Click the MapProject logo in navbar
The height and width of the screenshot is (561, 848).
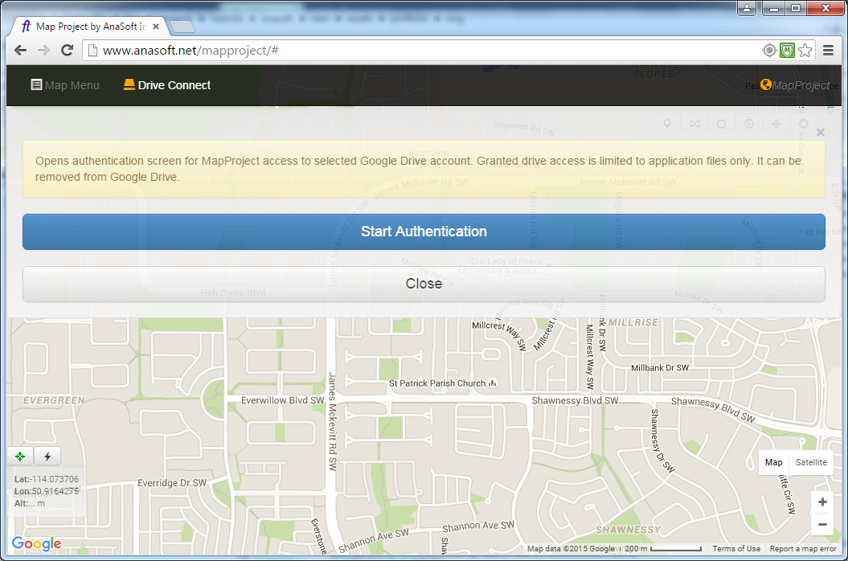click(795, 85)
